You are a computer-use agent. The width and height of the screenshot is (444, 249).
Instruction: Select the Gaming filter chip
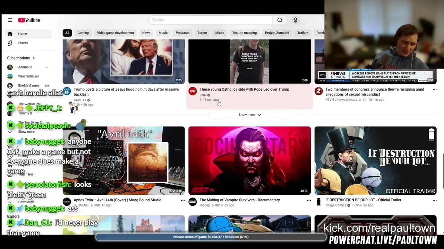(x=83, y=33)
